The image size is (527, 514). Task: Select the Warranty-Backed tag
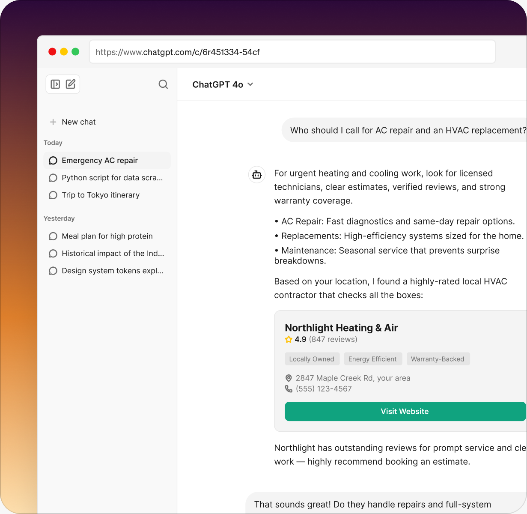(x=438, y=359)
